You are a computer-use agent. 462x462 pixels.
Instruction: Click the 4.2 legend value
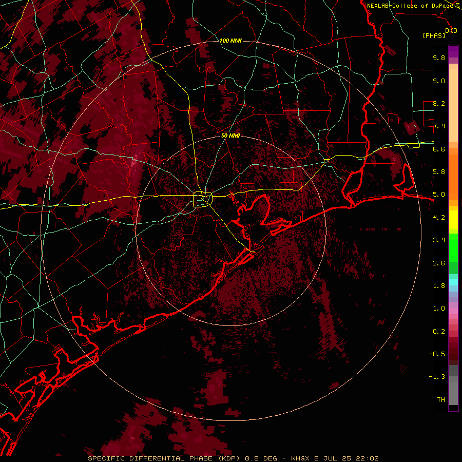point(439,218)
